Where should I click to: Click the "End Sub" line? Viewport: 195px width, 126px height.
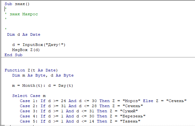pyautogui.click(x=13, y=55)
